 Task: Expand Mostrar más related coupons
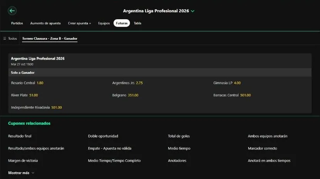[x=21, y=173]
